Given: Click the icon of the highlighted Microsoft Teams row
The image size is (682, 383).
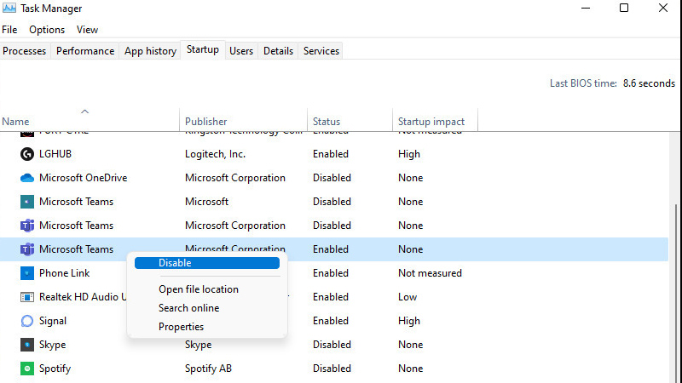Looking at the screenshot, I should 27,249.
